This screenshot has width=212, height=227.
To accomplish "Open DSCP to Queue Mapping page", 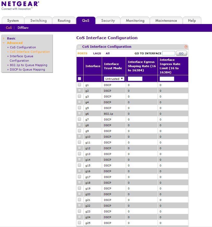I will coord(27,69).
